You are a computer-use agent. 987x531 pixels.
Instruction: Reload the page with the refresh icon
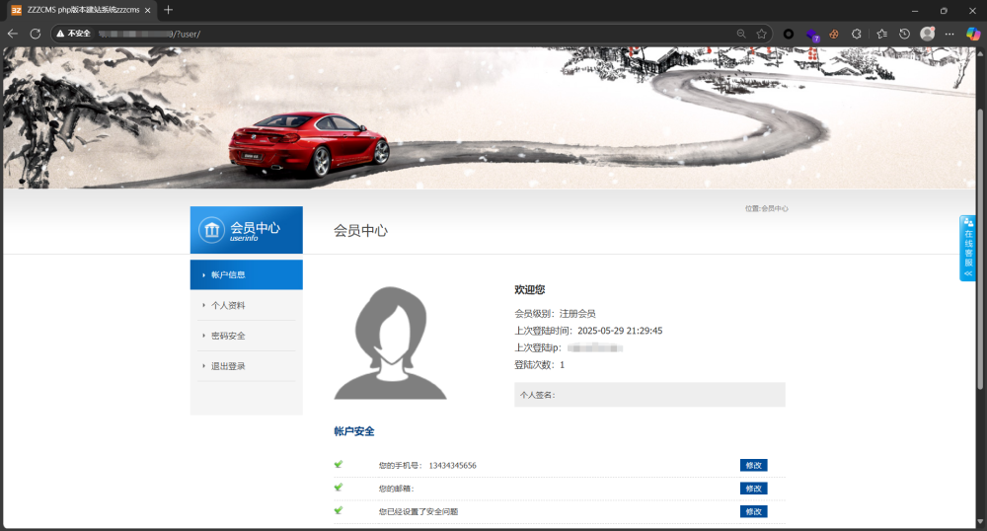point(36,33)
